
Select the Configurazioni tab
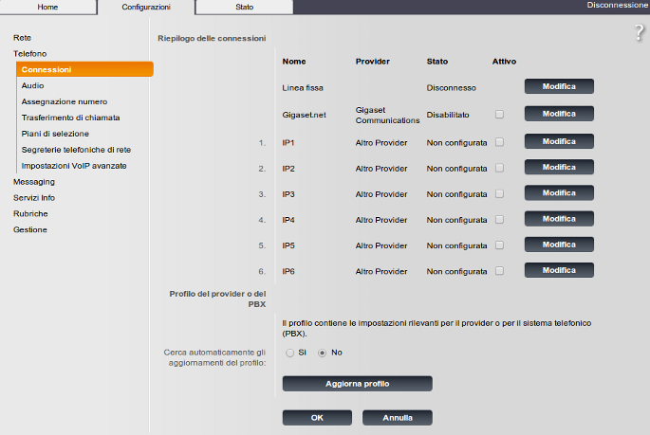point(146,7)
